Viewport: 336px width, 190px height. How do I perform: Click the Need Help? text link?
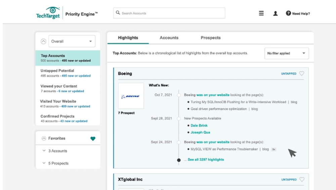pyautogui.click(x=301, y=13)
